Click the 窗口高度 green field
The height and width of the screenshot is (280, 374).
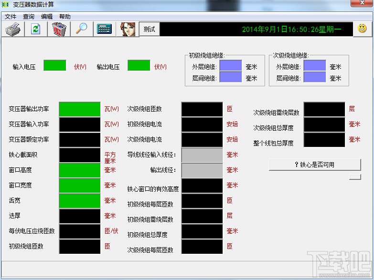[80, 170]
